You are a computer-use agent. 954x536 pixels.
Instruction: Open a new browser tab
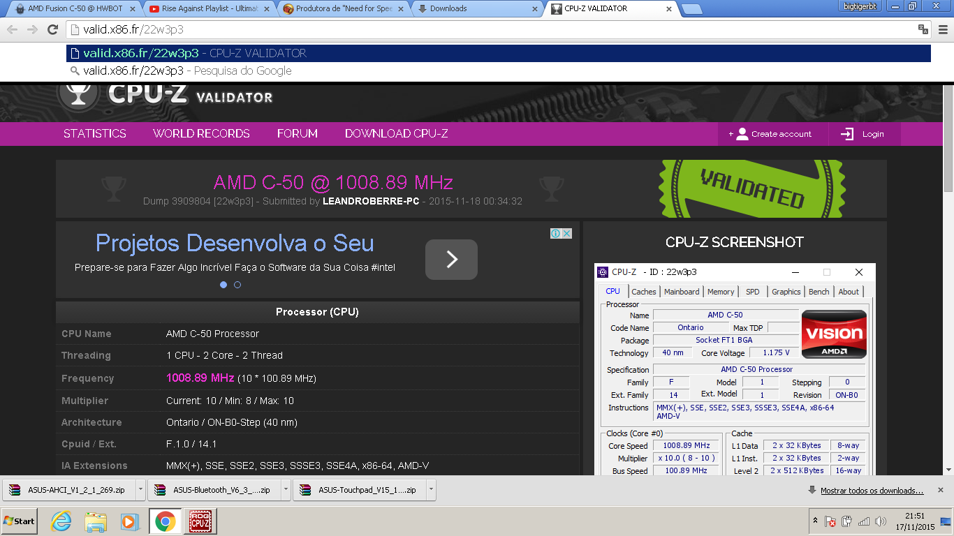[691, 9]
